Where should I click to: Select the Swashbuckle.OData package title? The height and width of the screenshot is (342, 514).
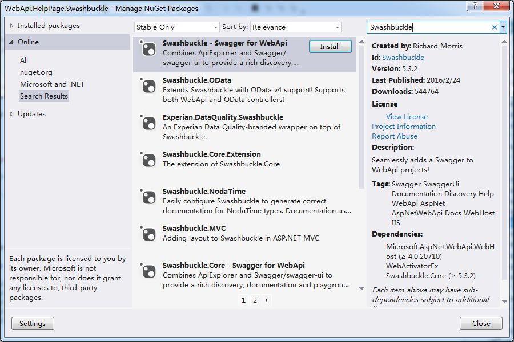click(x=196, y=80)
